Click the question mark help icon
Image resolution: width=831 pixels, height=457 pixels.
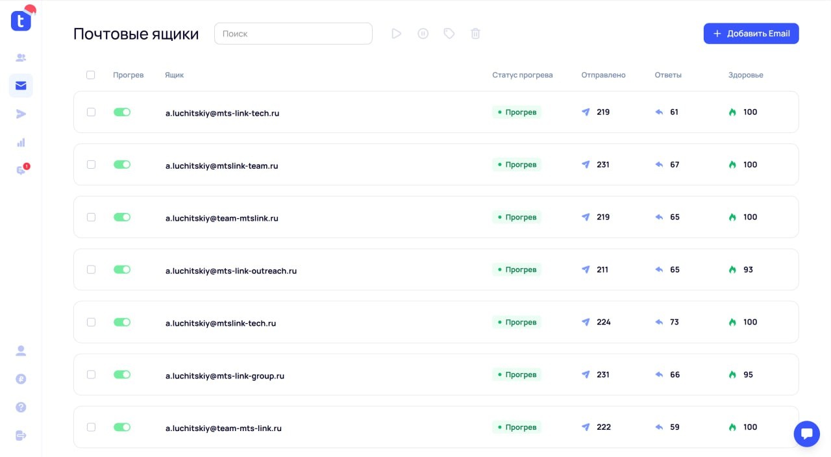pyautogui.click(x=21, y=407)
